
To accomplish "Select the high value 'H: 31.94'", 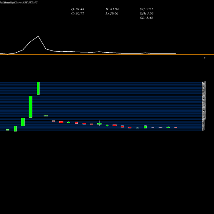I will tap(112, 9).
